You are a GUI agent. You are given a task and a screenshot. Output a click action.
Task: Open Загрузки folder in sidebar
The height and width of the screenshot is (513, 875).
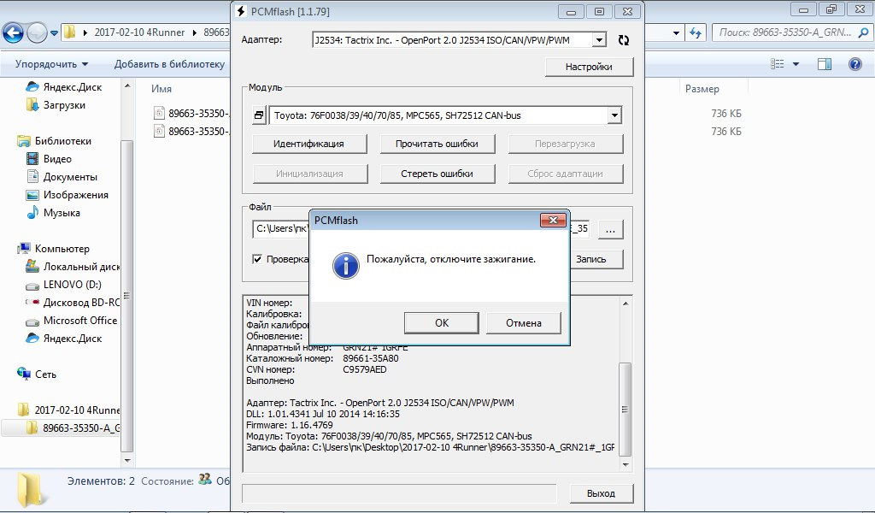[56, 105]
